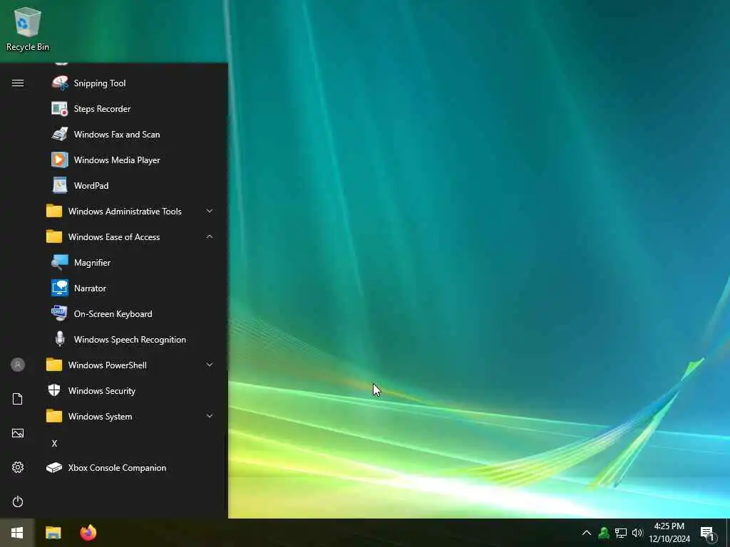This screenshot has height=547, width=730.
Task: Expand the Windows Administrative Tools folder
Action: pos(131,211)
